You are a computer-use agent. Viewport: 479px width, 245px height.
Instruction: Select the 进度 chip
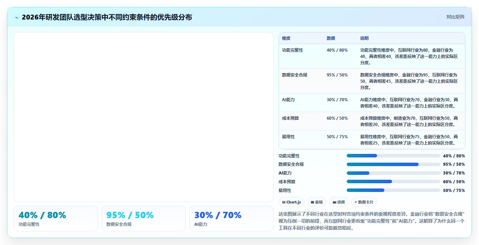pyautogui.click(x=339, y=202)
